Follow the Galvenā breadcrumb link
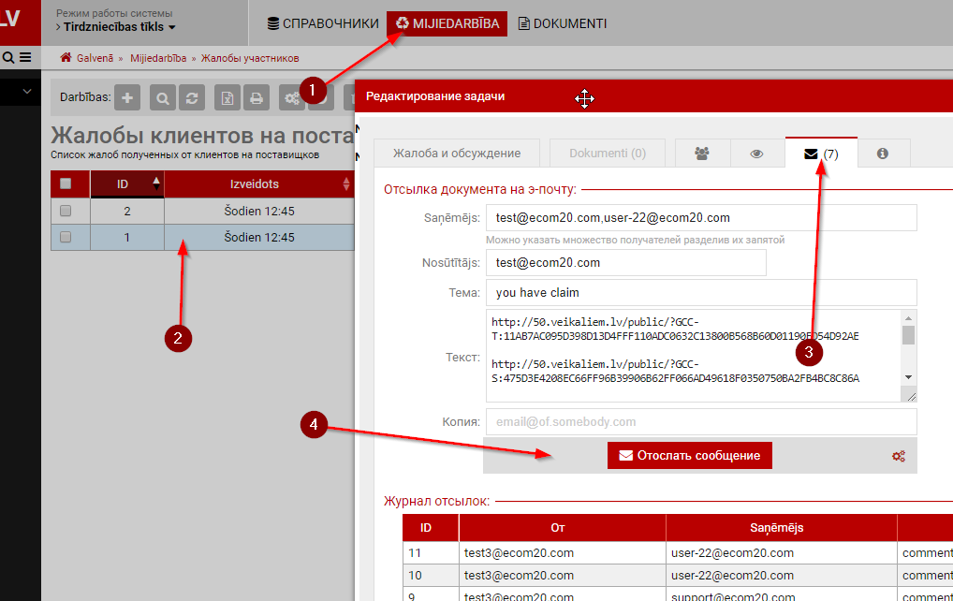The image size is (953, 601). pyautogui.click(x=94, y=58)
